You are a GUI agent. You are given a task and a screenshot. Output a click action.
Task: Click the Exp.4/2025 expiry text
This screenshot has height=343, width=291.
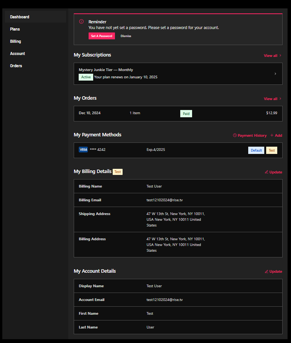[156, 150]
